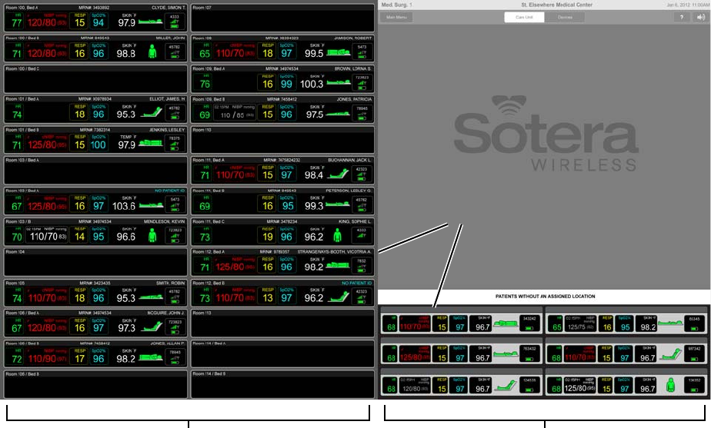
Task: Open the empty Room 104 tile
Action: 95,262
